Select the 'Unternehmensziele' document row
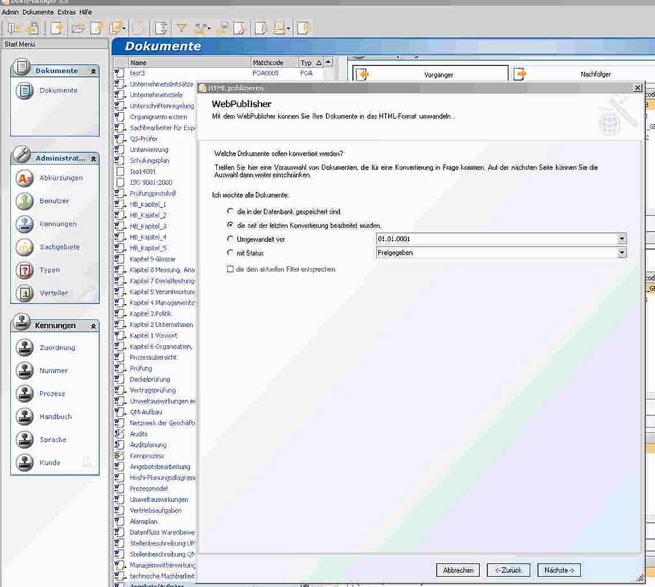655x587 pixels. pos(156,95)
